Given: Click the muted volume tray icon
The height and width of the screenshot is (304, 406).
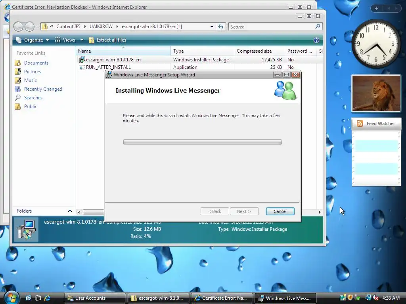Looking at the screenshot, I should (376, 298).
